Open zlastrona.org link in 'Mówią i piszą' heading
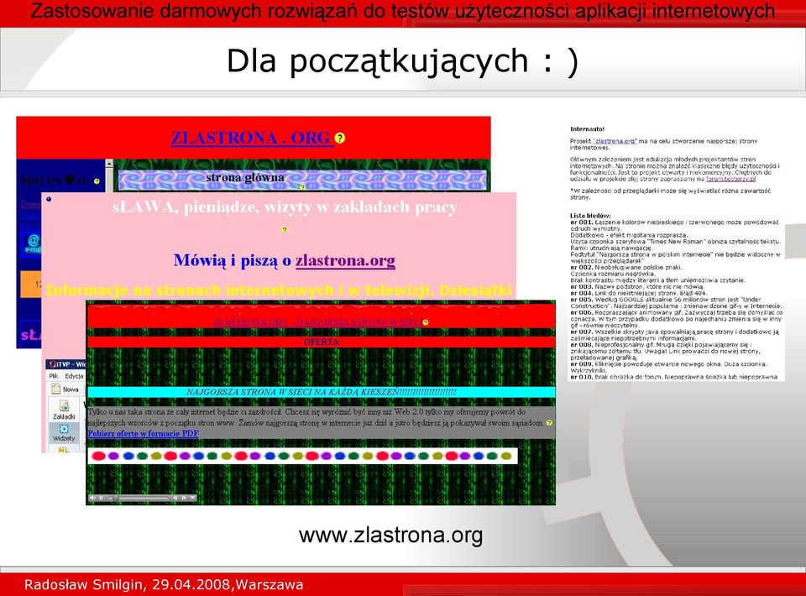806x596 pixels. tap(345, 260)
